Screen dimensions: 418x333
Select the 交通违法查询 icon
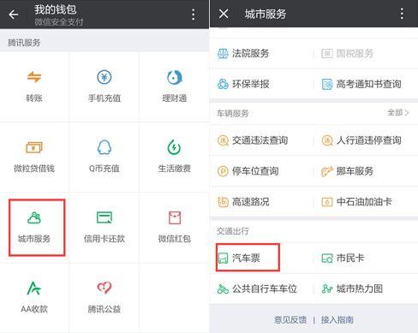coord(223,140)
